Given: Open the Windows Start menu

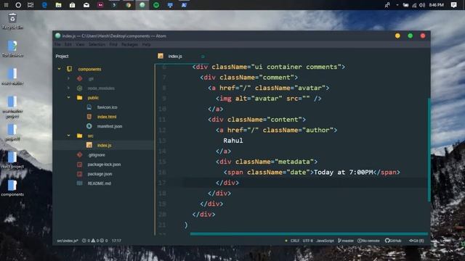Looking at the screenshot, I should [x=6, y=5].
